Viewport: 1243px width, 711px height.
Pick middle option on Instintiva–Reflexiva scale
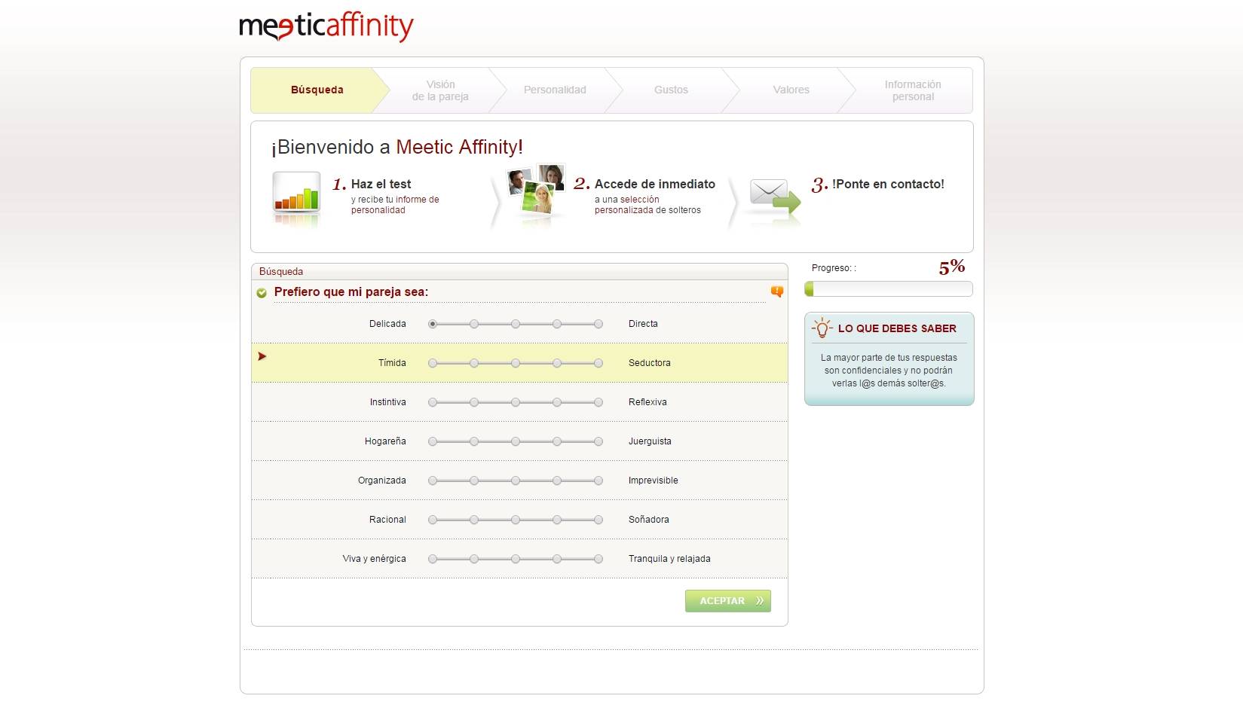[516, 402]
